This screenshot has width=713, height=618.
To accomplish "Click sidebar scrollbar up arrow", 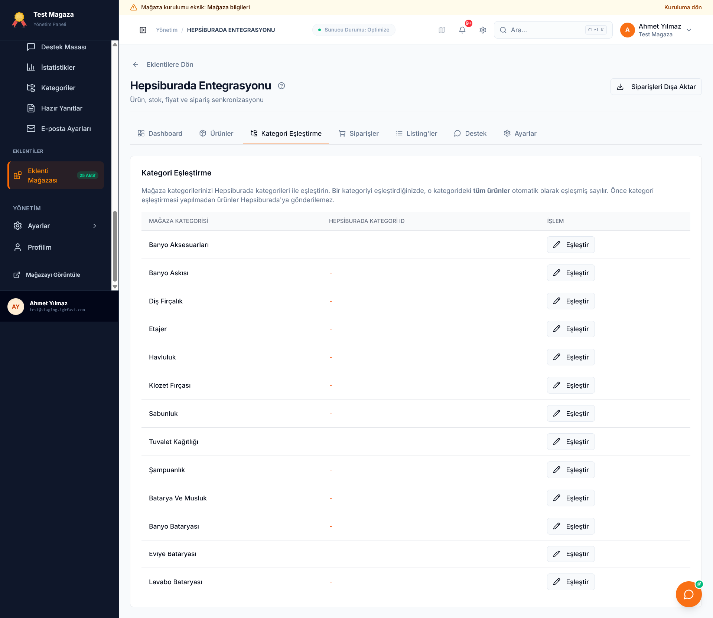I will click(x=115, y=45).
